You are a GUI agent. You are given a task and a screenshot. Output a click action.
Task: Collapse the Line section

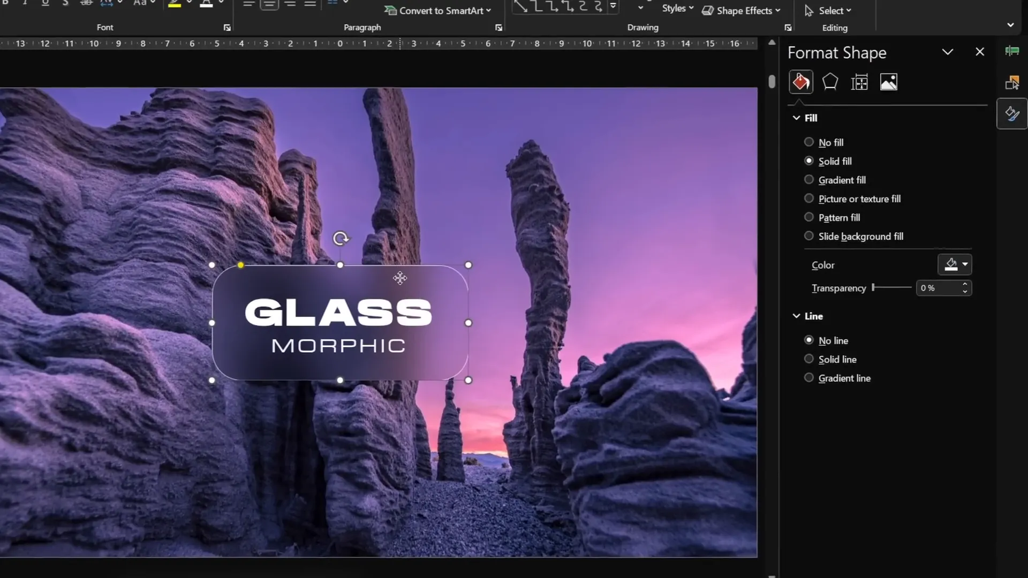(796, 316)
